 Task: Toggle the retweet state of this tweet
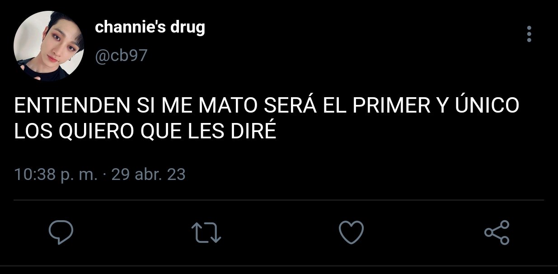click(x=206, y=232)
